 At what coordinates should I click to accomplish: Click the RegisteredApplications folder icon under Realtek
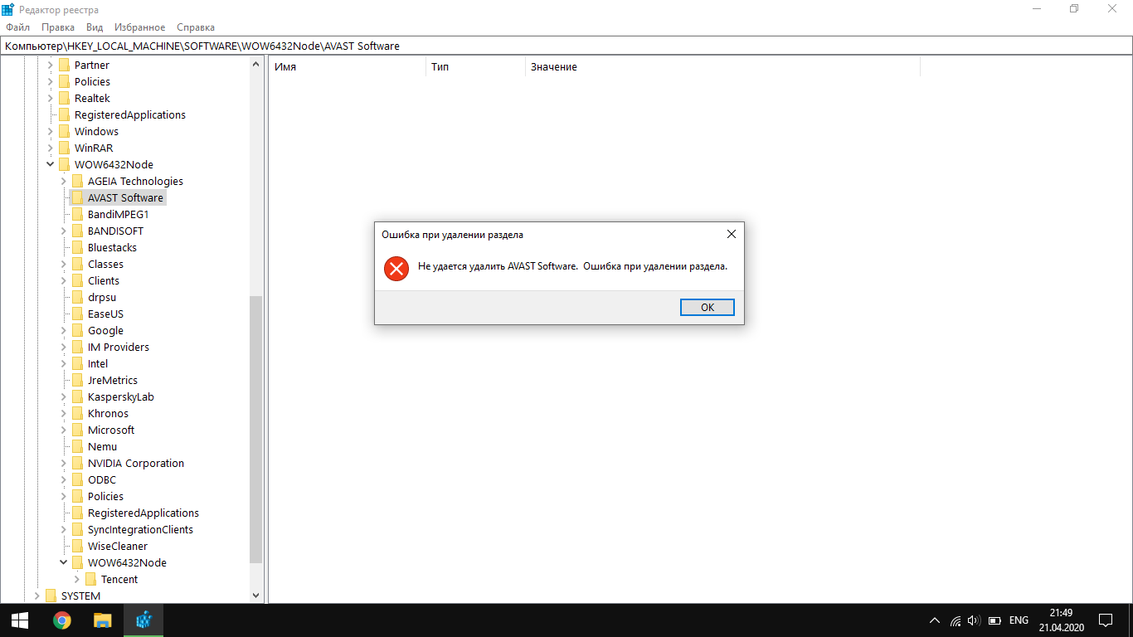64,114
